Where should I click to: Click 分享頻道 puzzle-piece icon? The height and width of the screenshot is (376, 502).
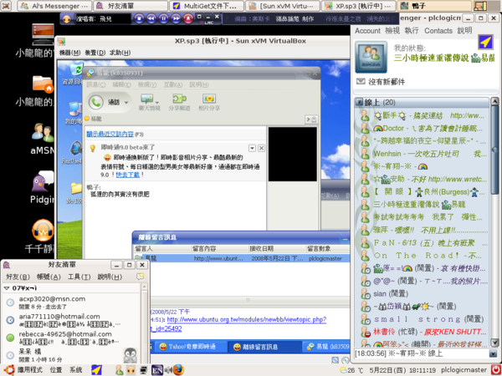[179, 99]
